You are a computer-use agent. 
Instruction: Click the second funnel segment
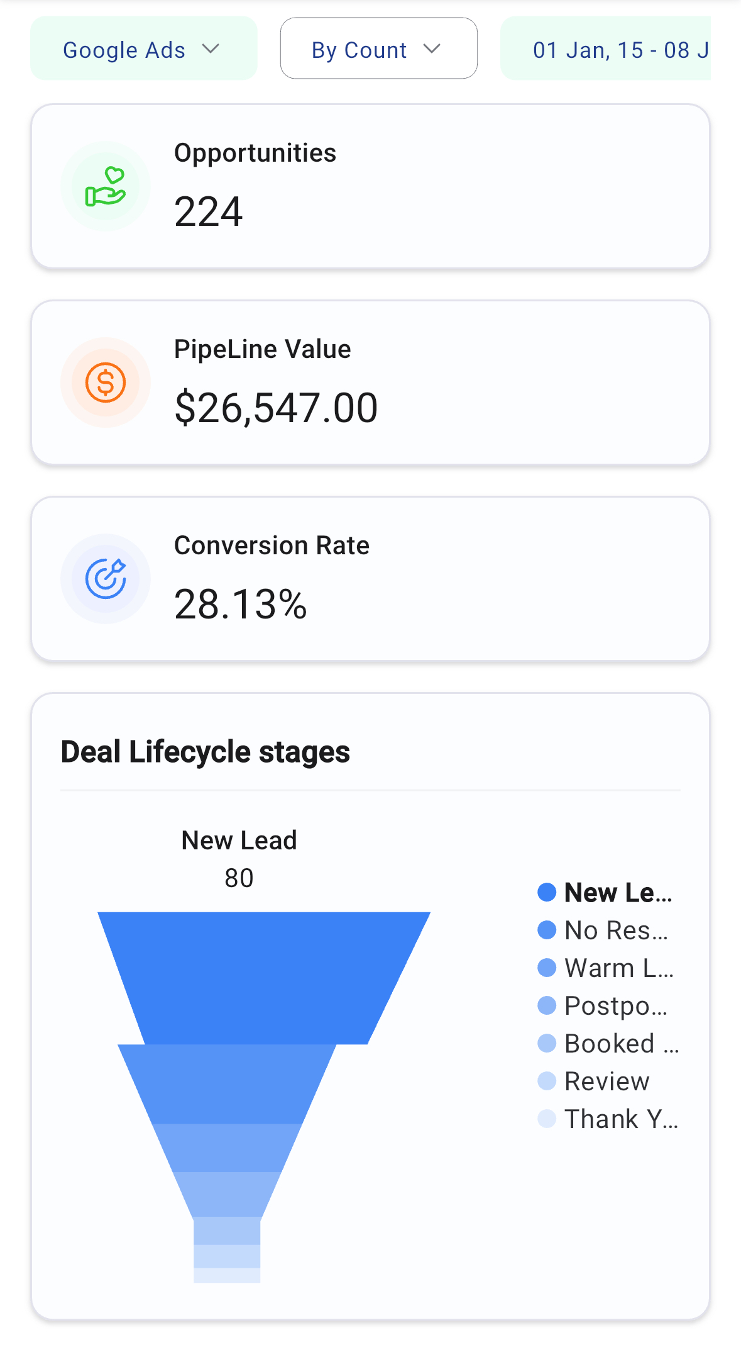pos(228,1083)
